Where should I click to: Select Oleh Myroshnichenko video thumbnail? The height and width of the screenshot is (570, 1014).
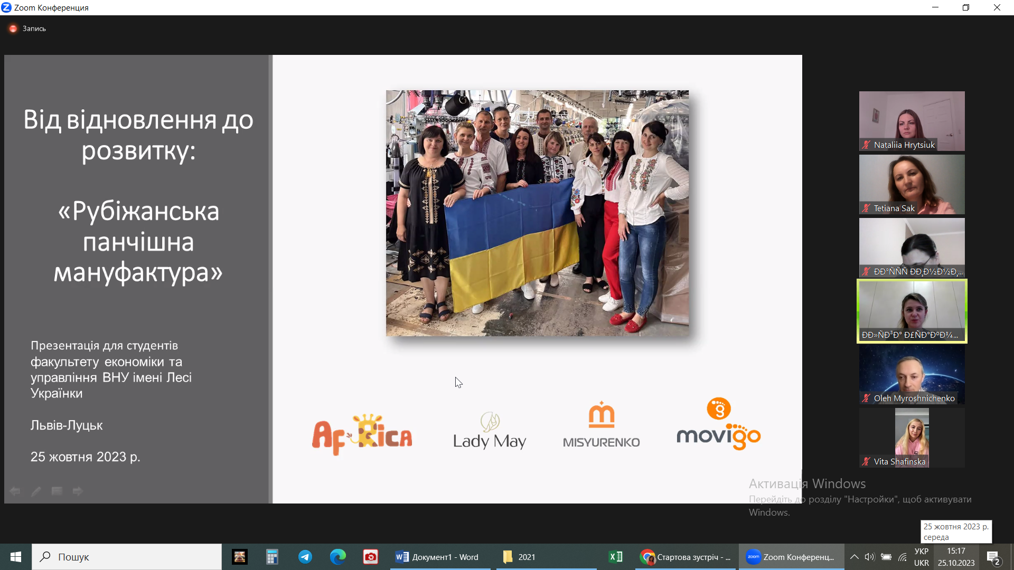pos(912,374)
